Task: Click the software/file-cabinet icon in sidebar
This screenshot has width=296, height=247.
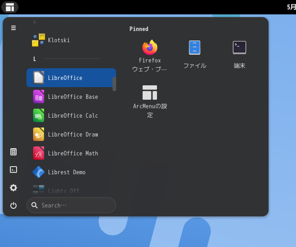Action: click(13, 152)
